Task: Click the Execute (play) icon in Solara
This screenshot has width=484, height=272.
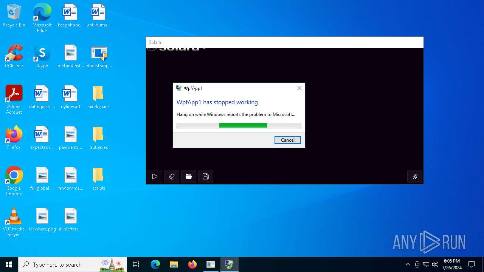Action: point(155,176)
